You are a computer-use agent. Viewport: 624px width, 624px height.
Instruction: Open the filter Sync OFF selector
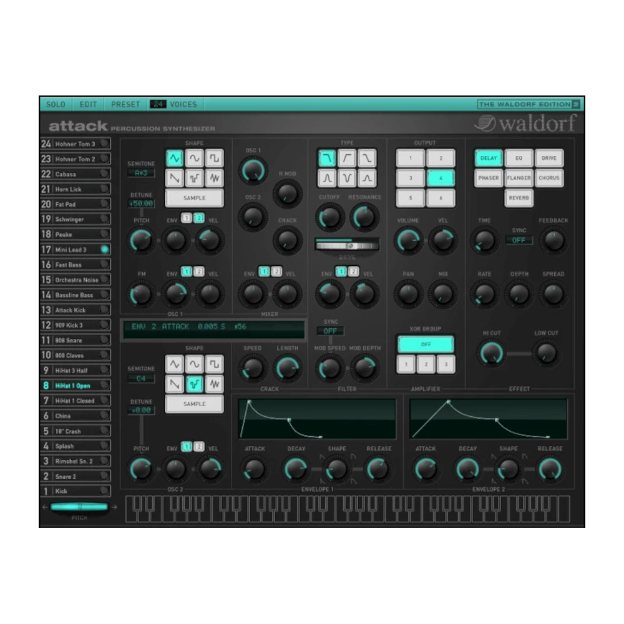click(x=330, y=331)
